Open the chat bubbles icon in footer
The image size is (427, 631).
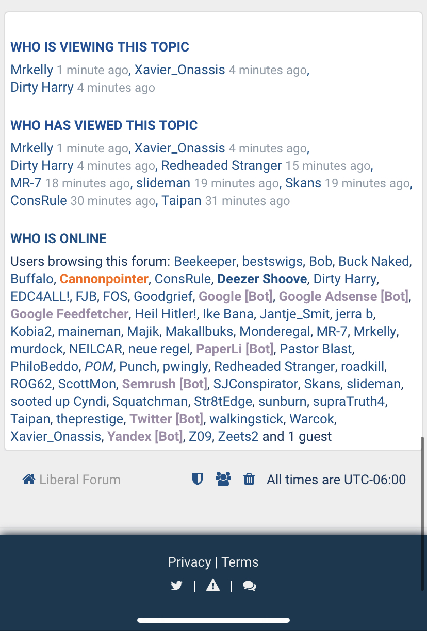[250, 586]
